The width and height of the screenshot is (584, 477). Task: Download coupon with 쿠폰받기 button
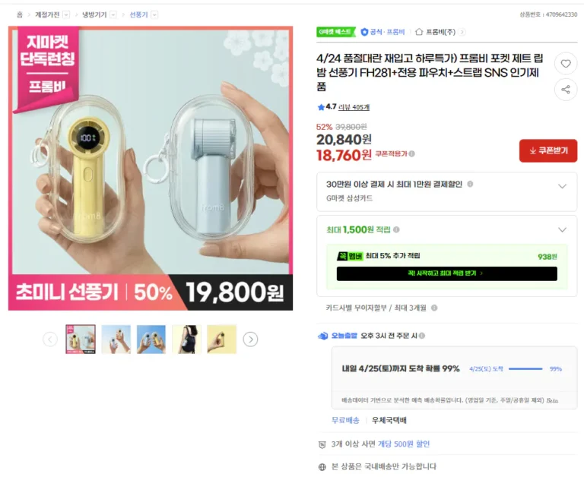[x=547, y=150]
